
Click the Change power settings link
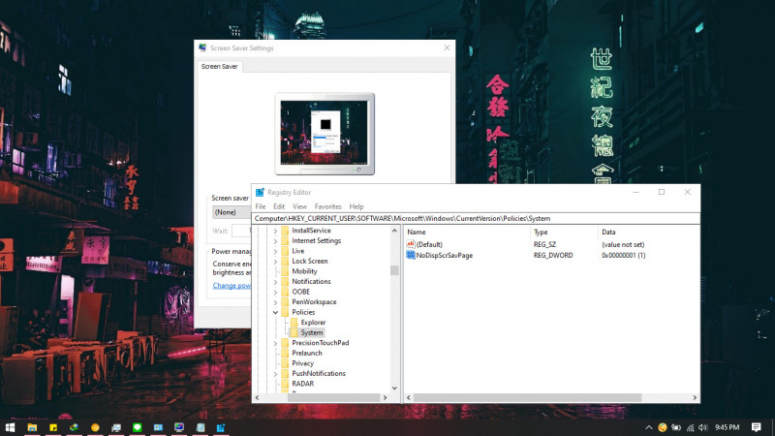point(232,286)
